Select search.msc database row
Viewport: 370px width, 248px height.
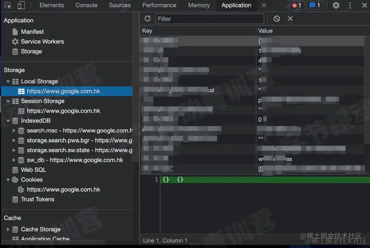pos(80,131)
